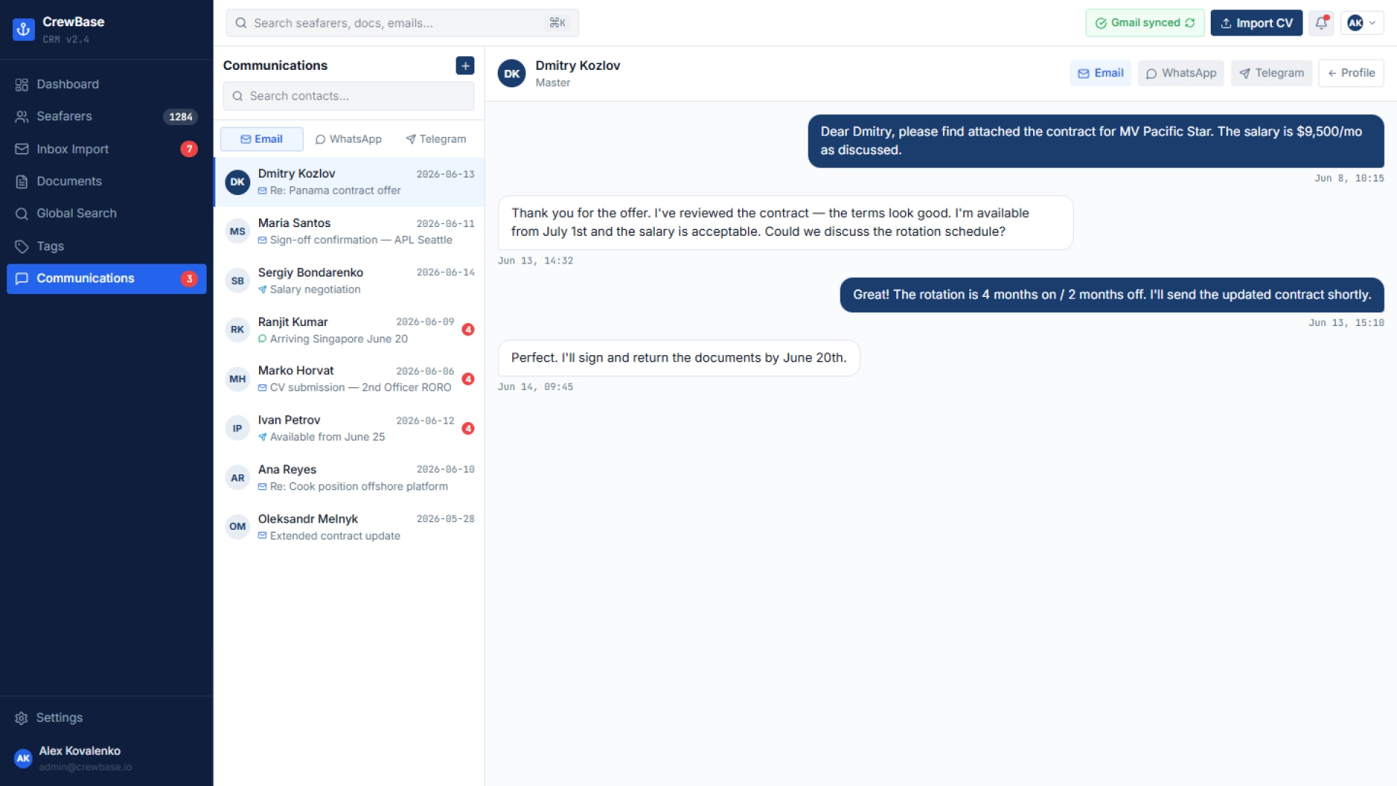This screenshot has height=786, width=1397.
Task: Open Maria Santos conversation
Action: 349,231
